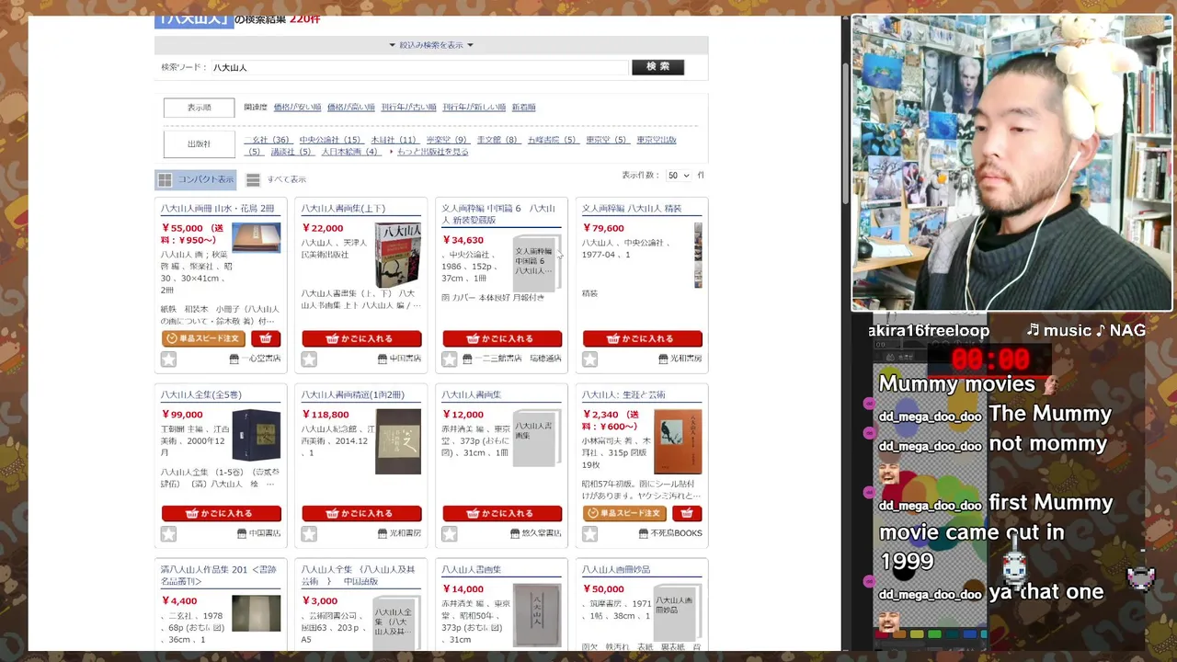The image size is (1177, 662).
Task: Open title 八大山人画冊妙品
Action: 616,569
